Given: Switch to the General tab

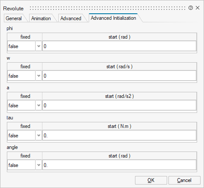Looking at the screenshot, I should pos(14,18).
